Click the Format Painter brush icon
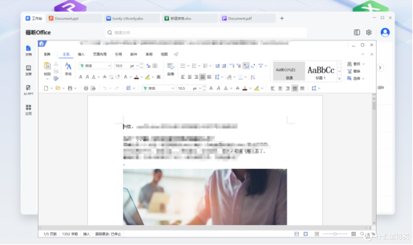This screenshot has height=245, width=413. pos(56,78)
